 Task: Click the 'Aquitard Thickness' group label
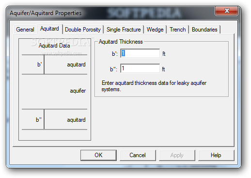point(121,42)
